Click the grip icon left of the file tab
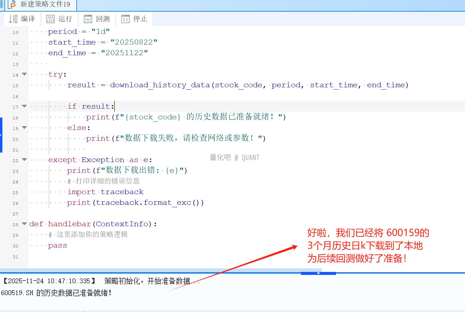Screen dimensions: 465x312 coord(2,4)
